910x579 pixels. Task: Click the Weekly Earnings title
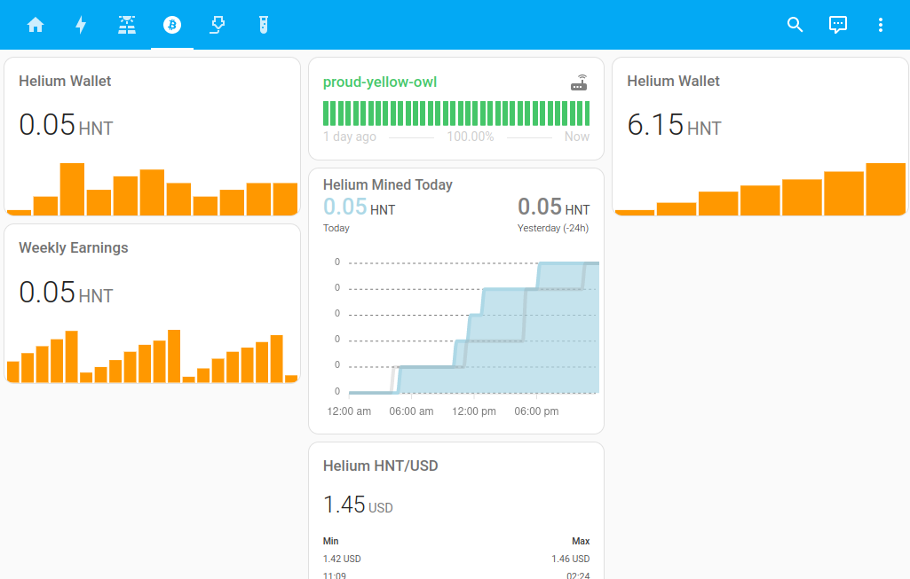[73, 248]
